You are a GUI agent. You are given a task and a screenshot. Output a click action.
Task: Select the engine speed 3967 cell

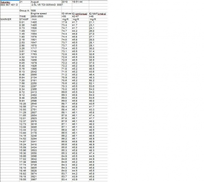click(x=46, y=180)
